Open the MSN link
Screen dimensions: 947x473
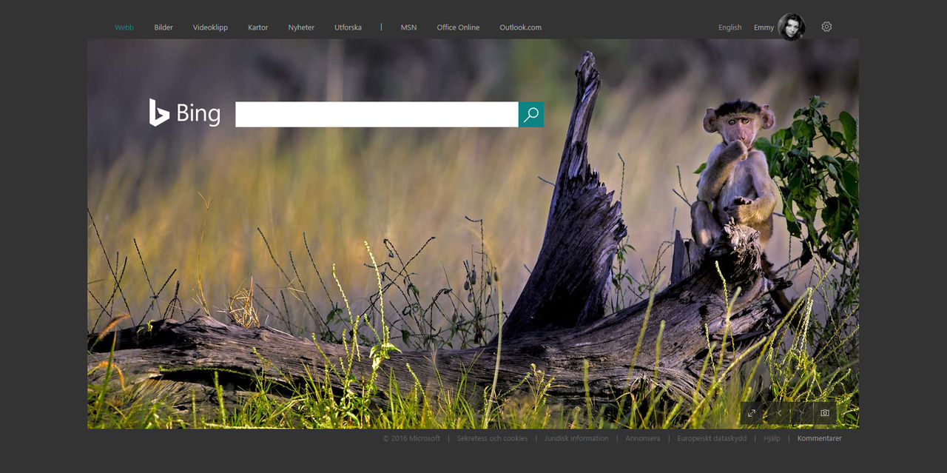coord(408,27)
